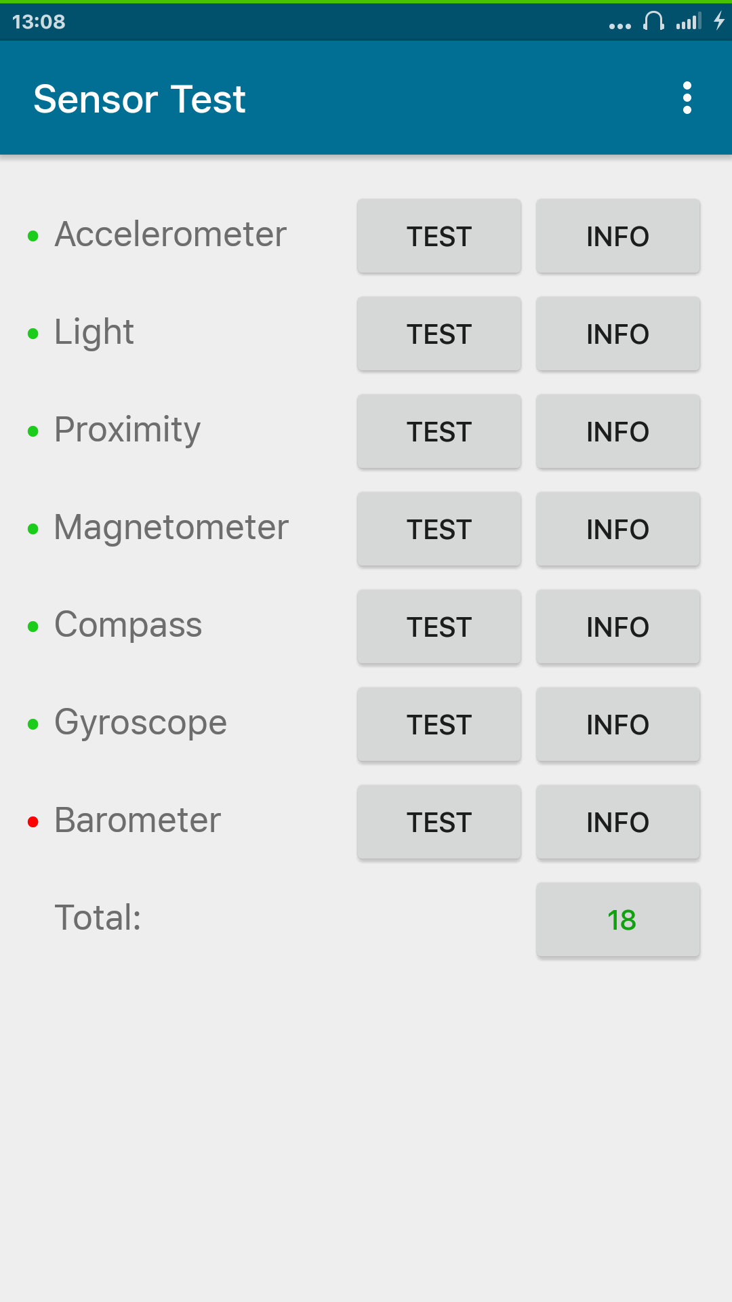The height and width of the screenshot is (1302, 732).
Task: Tap the red dot beside Barometer
Action: pos(33,822)
